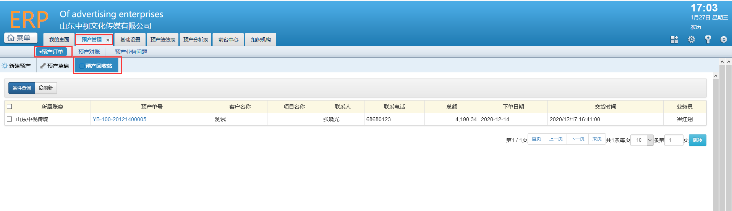Open order link YB-100-20121400005

[x=120, y=119]
